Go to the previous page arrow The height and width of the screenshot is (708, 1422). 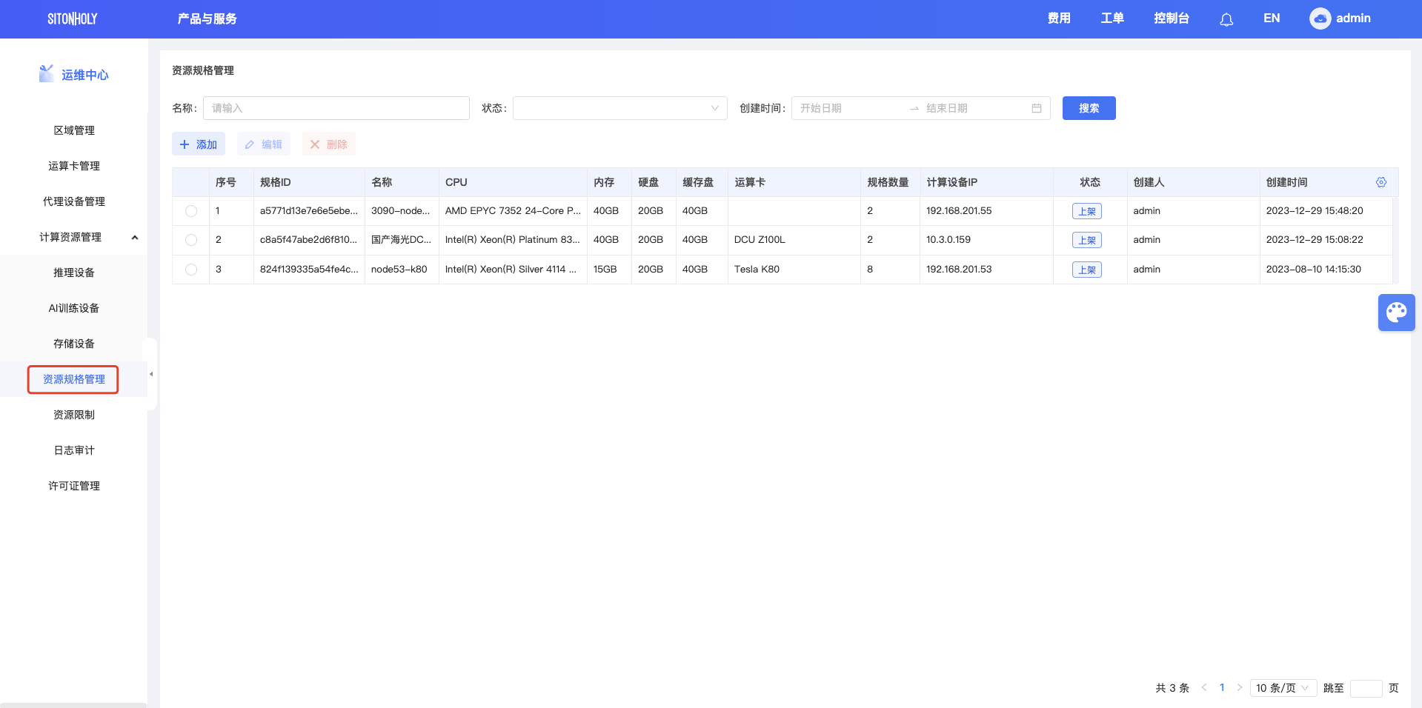coord(1204,687)
